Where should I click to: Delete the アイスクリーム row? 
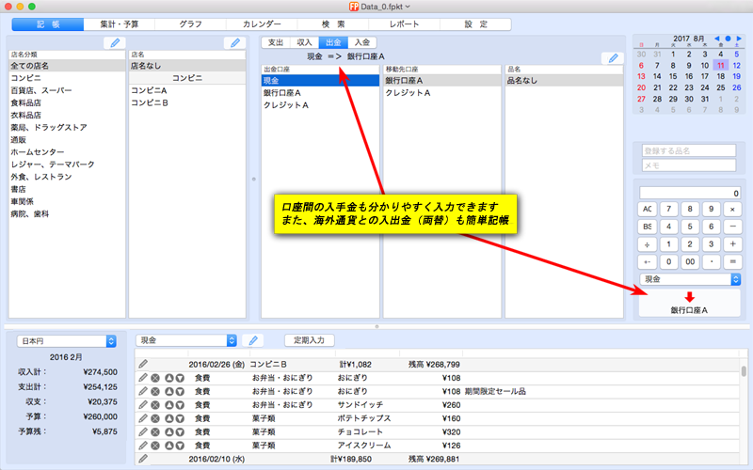click(x=155, y=445)
